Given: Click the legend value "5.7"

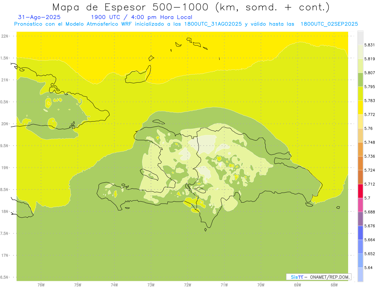Looking at the screenshot, I should pyautogui.click(x=367, y=198).
